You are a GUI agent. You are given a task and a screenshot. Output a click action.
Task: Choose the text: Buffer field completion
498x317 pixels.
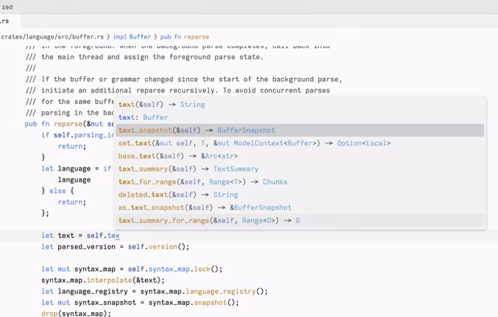[x=300, y=117]
